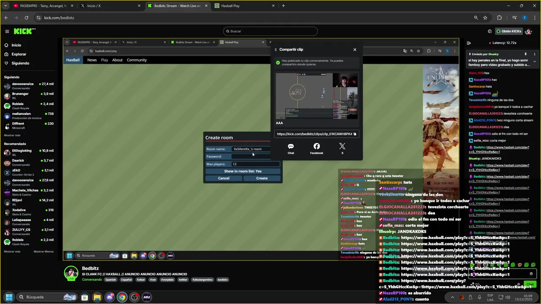Open the Kick hamburger menu
541x304 pixels.
[x=7, y=31]
